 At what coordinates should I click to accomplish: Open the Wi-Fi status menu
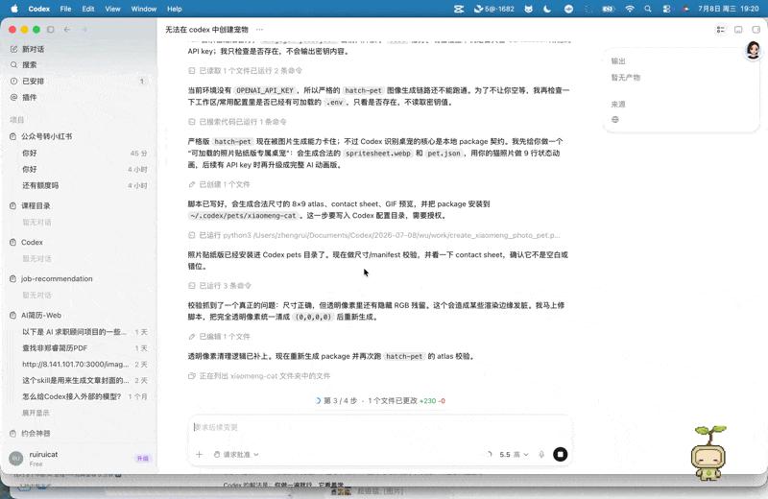[630, 9]
